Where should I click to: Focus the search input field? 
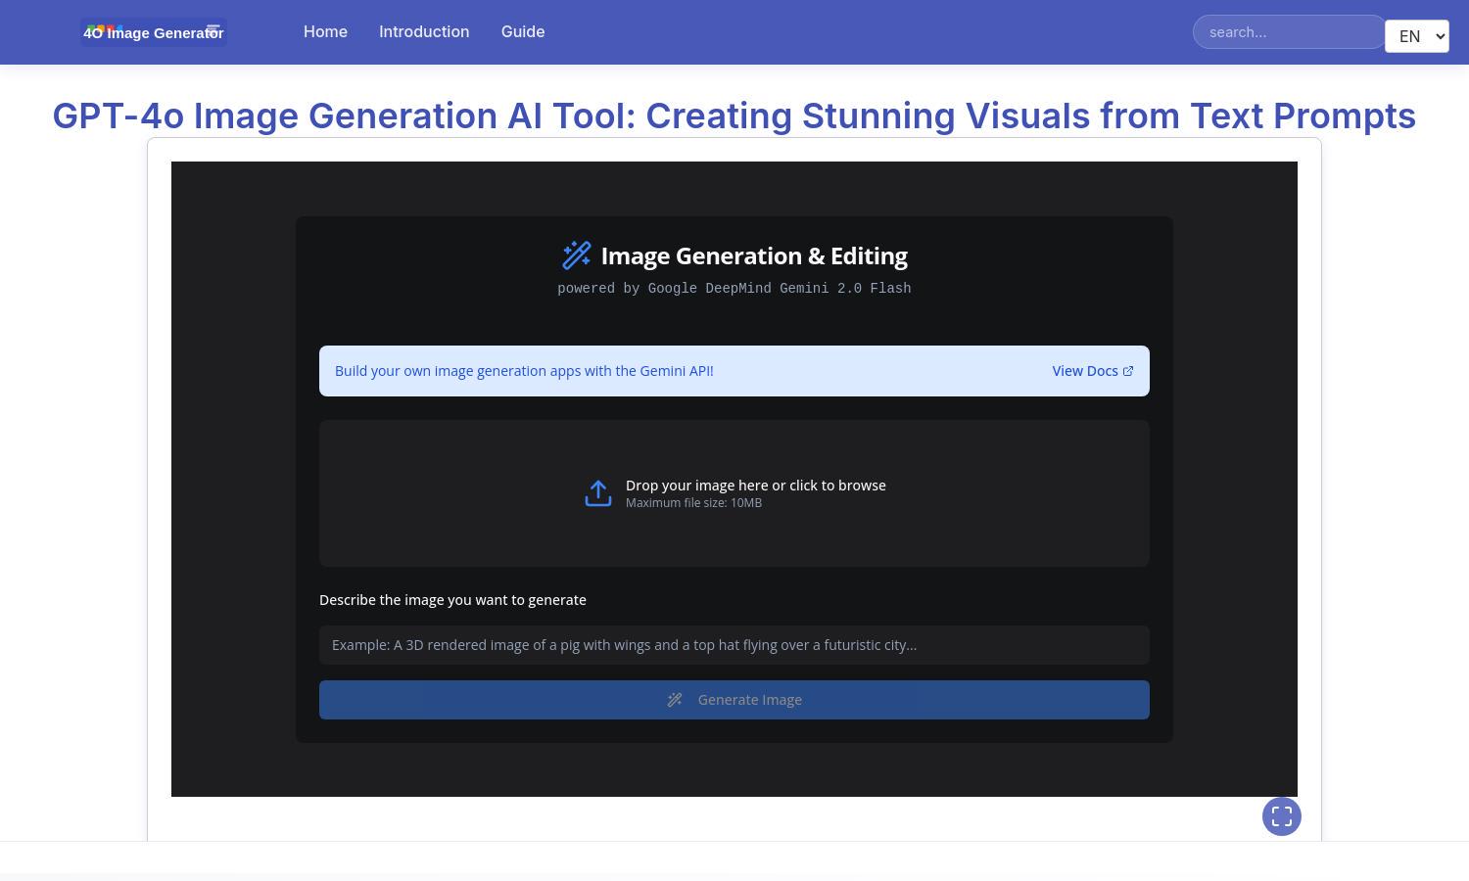pyautogui.click(x=1289, y=32)
